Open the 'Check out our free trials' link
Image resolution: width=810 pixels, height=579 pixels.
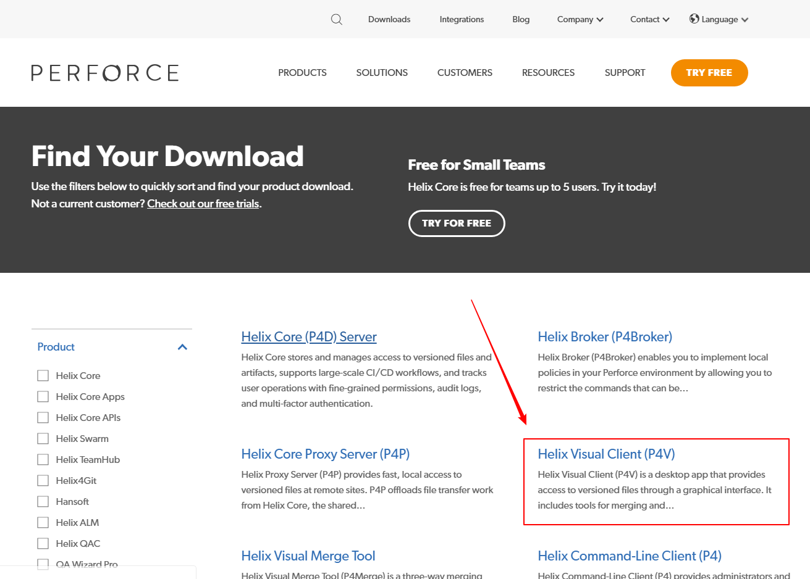point(203,203)
